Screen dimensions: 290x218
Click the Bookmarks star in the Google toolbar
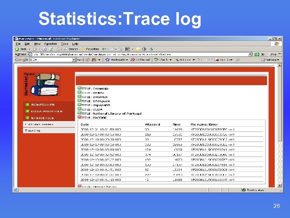coord(108,60)
